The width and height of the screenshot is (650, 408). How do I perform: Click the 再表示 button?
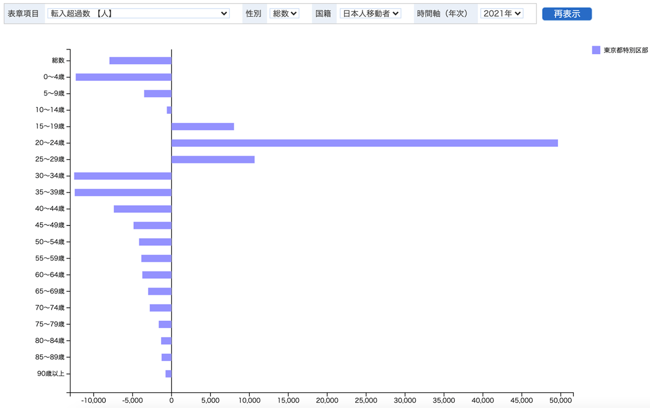point(567,13)
